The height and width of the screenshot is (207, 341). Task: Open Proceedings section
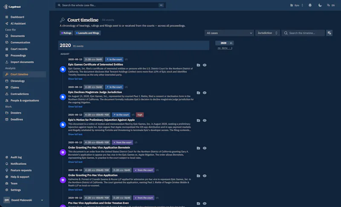tap(18, 55)
